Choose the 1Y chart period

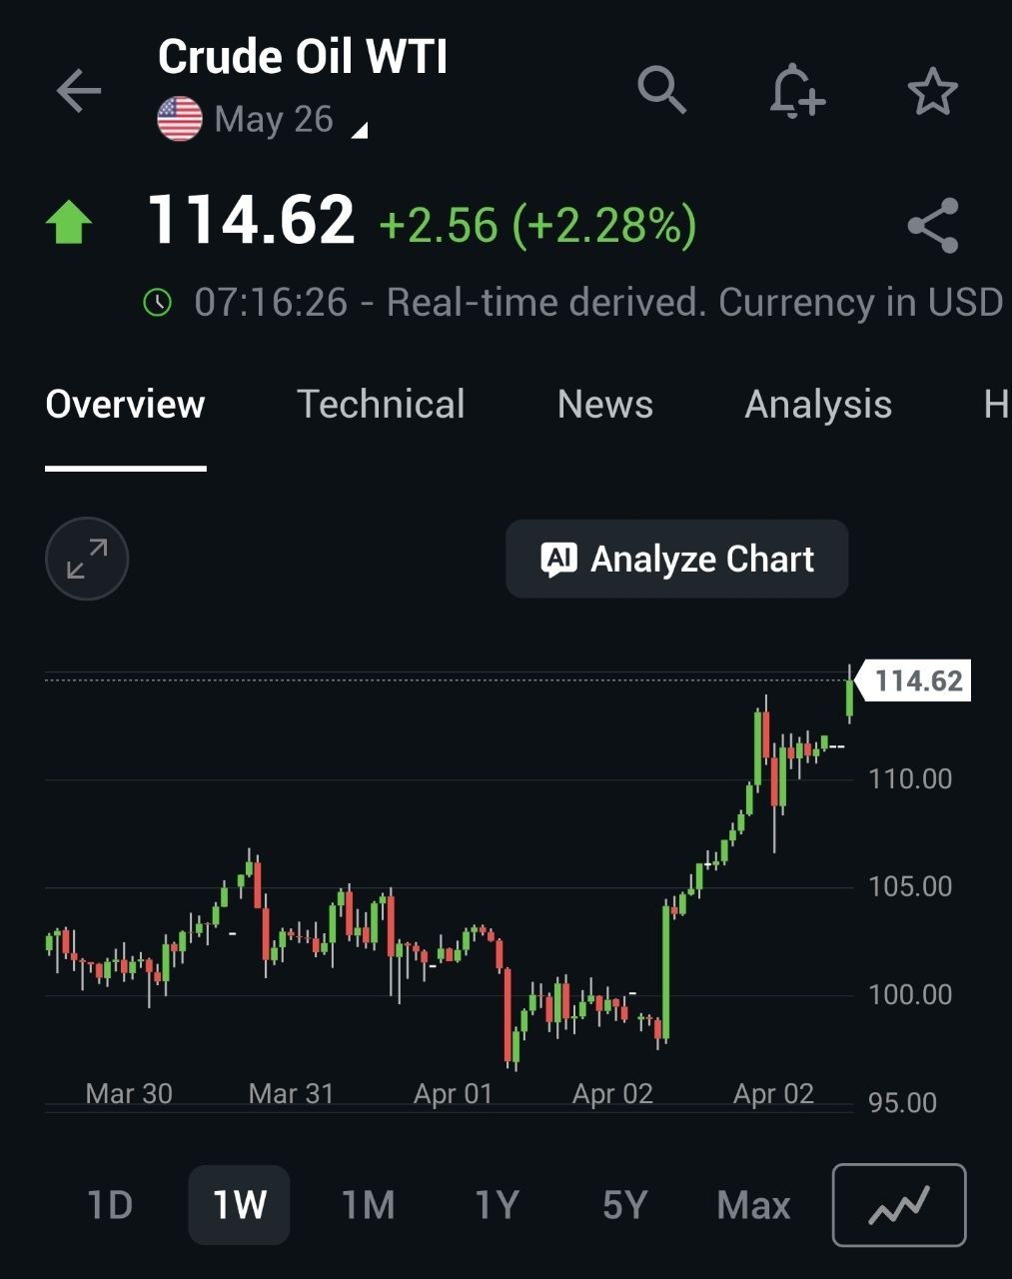pos(497,1205)
